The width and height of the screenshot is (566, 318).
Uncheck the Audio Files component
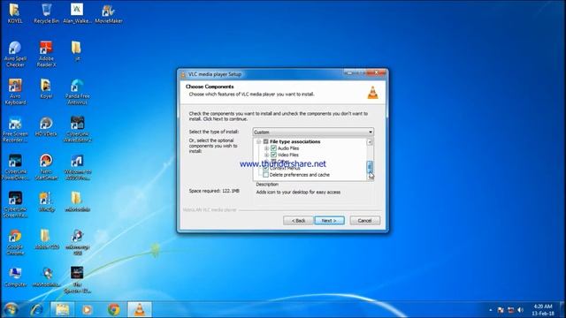pyautogui.click(x=273, y=148)
